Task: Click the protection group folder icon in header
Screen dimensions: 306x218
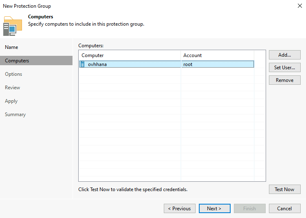Action: click(13, 26)
